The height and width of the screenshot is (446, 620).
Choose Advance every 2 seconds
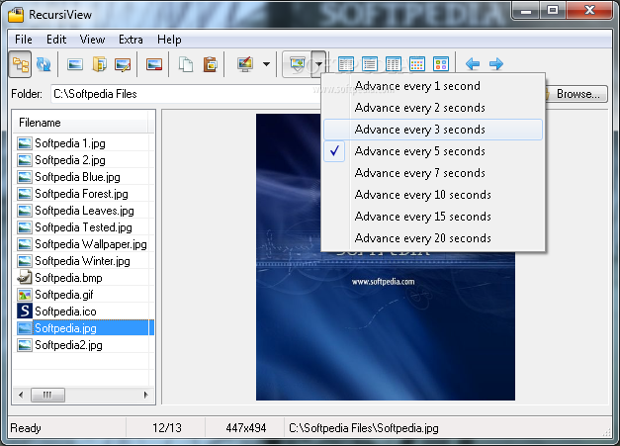tap(433, 108)
